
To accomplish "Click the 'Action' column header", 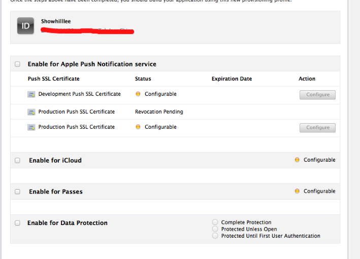I will (307, 79).
